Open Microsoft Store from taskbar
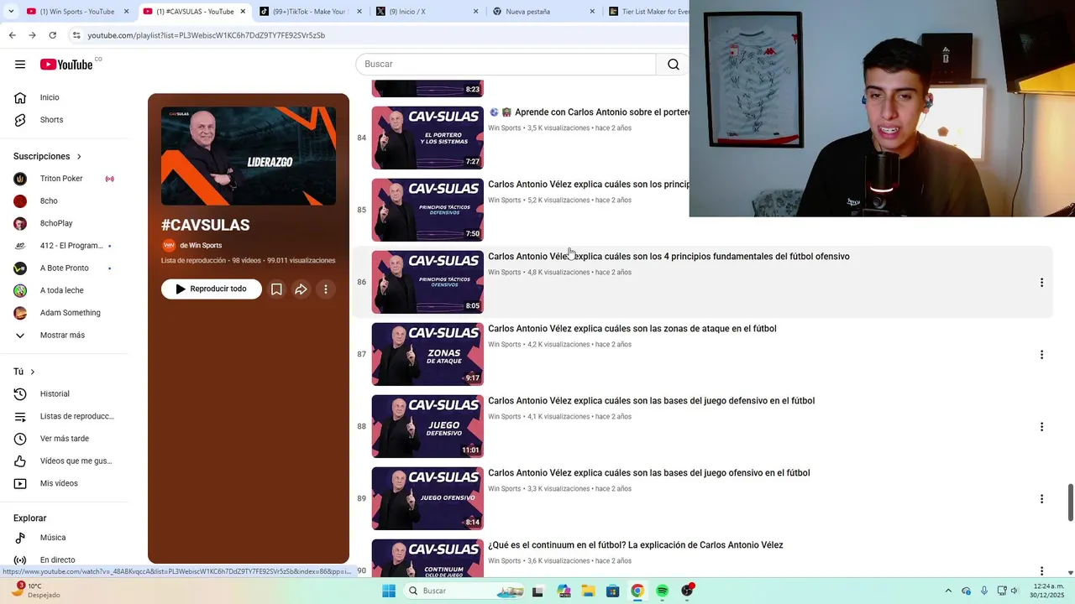The width and height of the screenshot is (1075, 604). pyautogui.click(x=613, y=591)
